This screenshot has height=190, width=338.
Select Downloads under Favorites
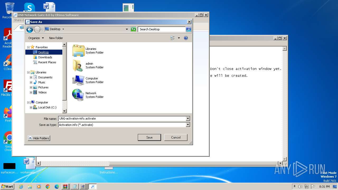click(45, 57)
